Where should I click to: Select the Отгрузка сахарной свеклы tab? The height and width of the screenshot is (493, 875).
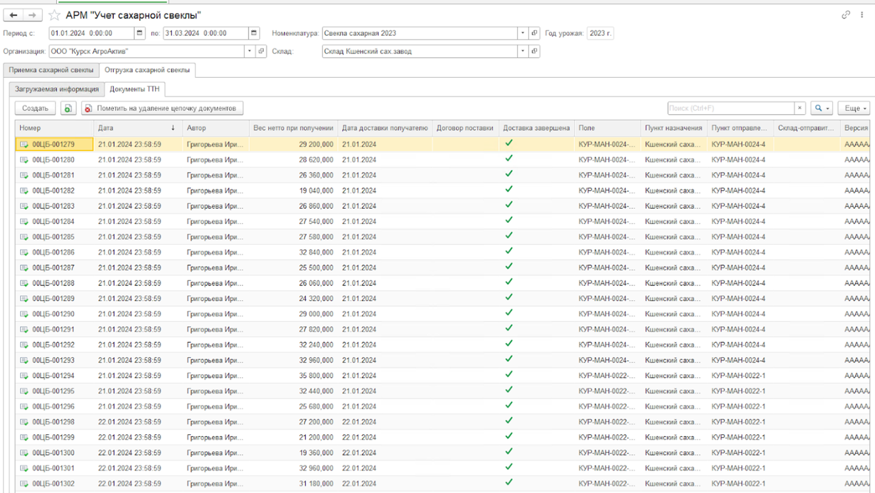click(x=148, y=70)
